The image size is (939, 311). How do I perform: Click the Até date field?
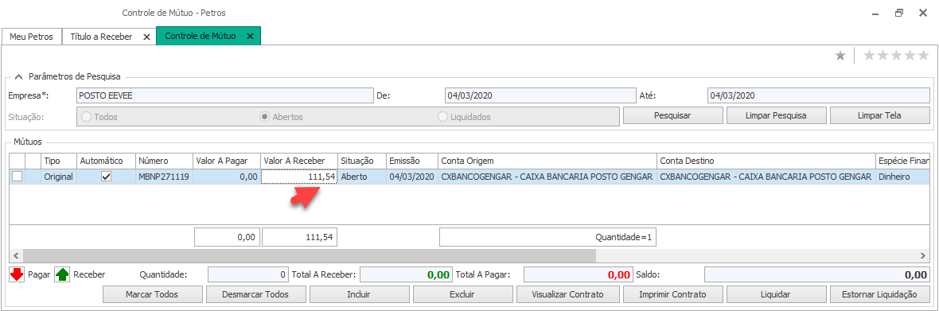pos(819,95)
